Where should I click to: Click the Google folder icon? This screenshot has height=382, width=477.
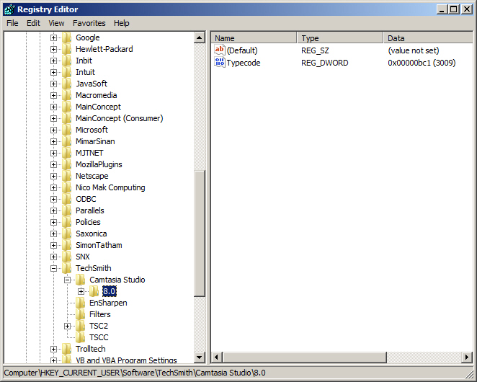(x=66, y=37)
